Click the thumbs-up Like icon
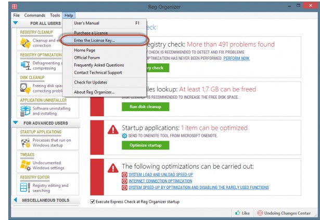The image size is (320, 220). pyautogui.click(x=237, y=213)
